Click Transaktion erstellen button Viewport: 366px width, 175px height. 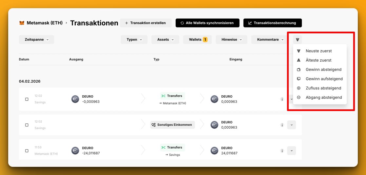(x=146, y=23)
